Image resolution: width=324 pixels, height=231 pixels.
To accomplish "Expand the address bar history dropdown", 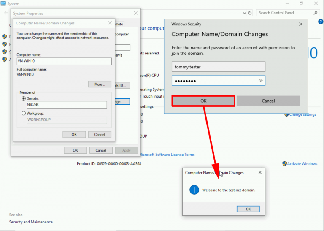I will point(243,13).
